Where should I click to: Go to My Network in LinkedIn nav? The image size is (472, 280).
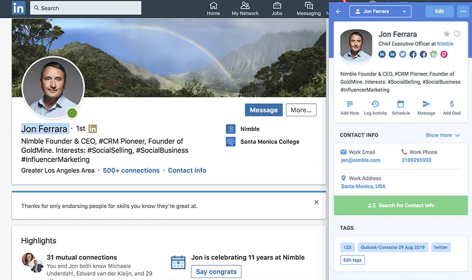point(245,9)
